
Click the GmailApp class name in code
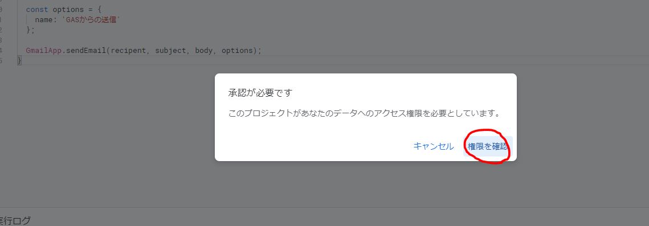(x=43, y=51)
